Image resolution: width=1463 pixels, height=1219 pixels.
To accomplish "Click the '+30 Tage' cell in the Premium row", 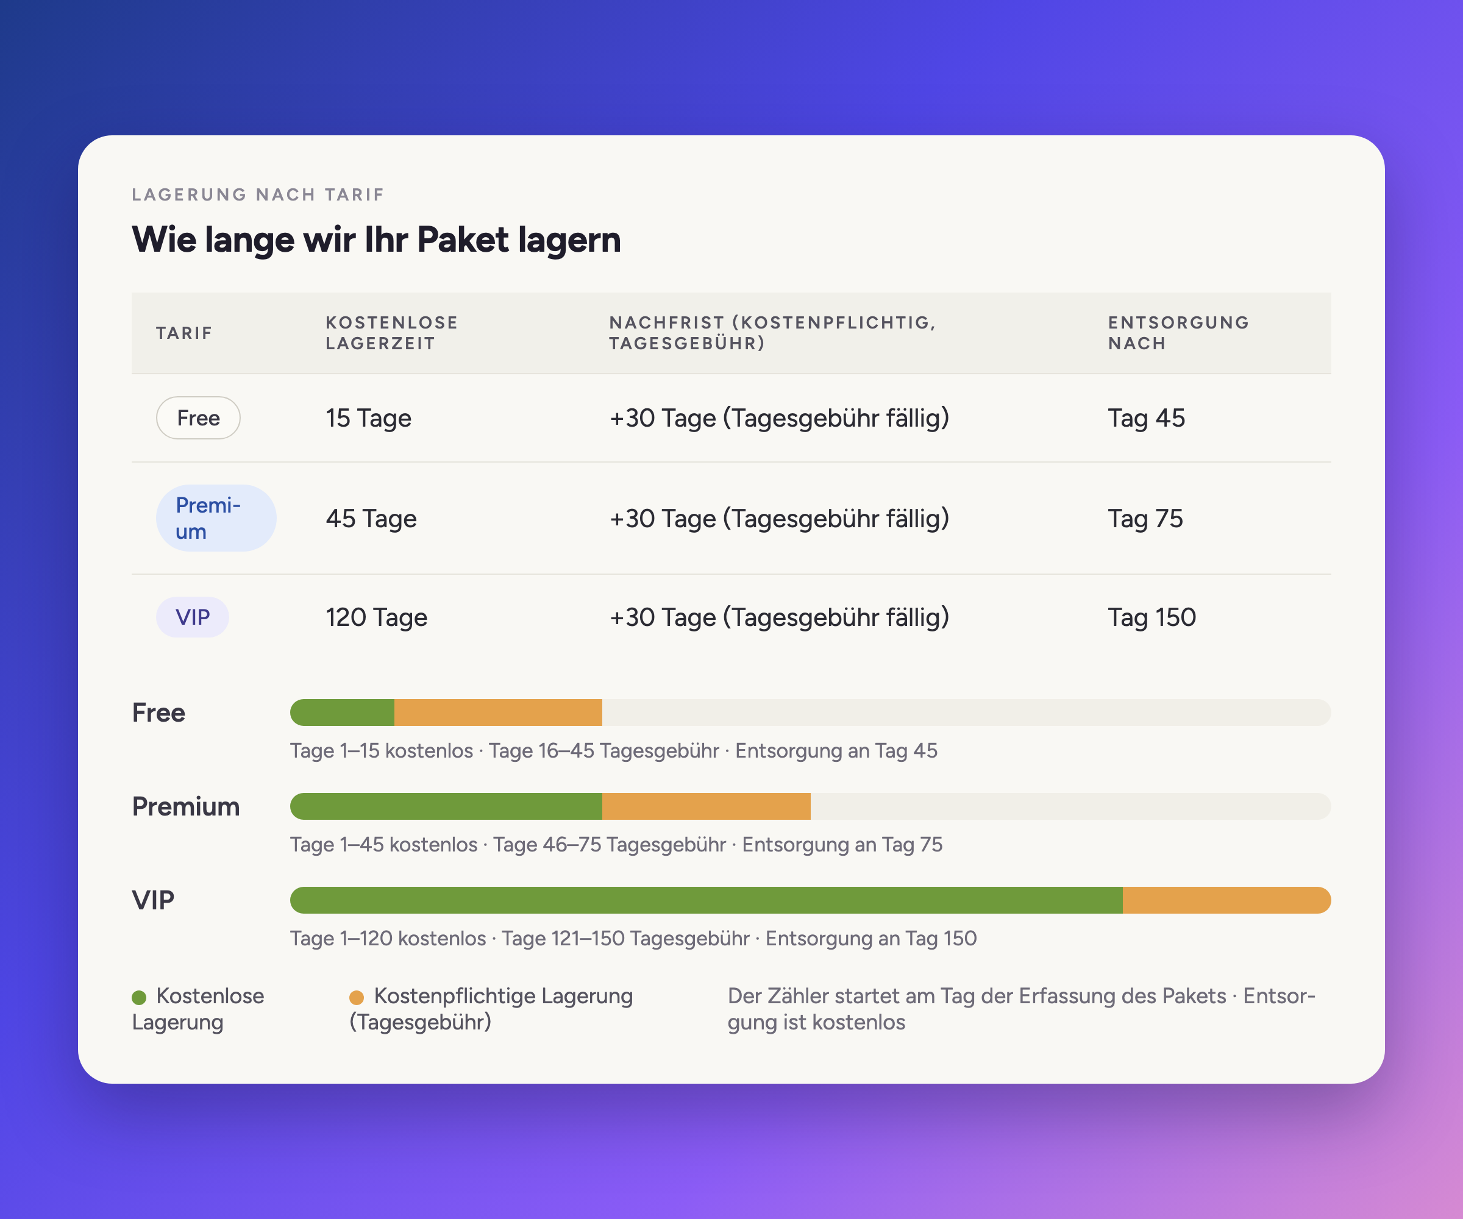I will [780, 518].
